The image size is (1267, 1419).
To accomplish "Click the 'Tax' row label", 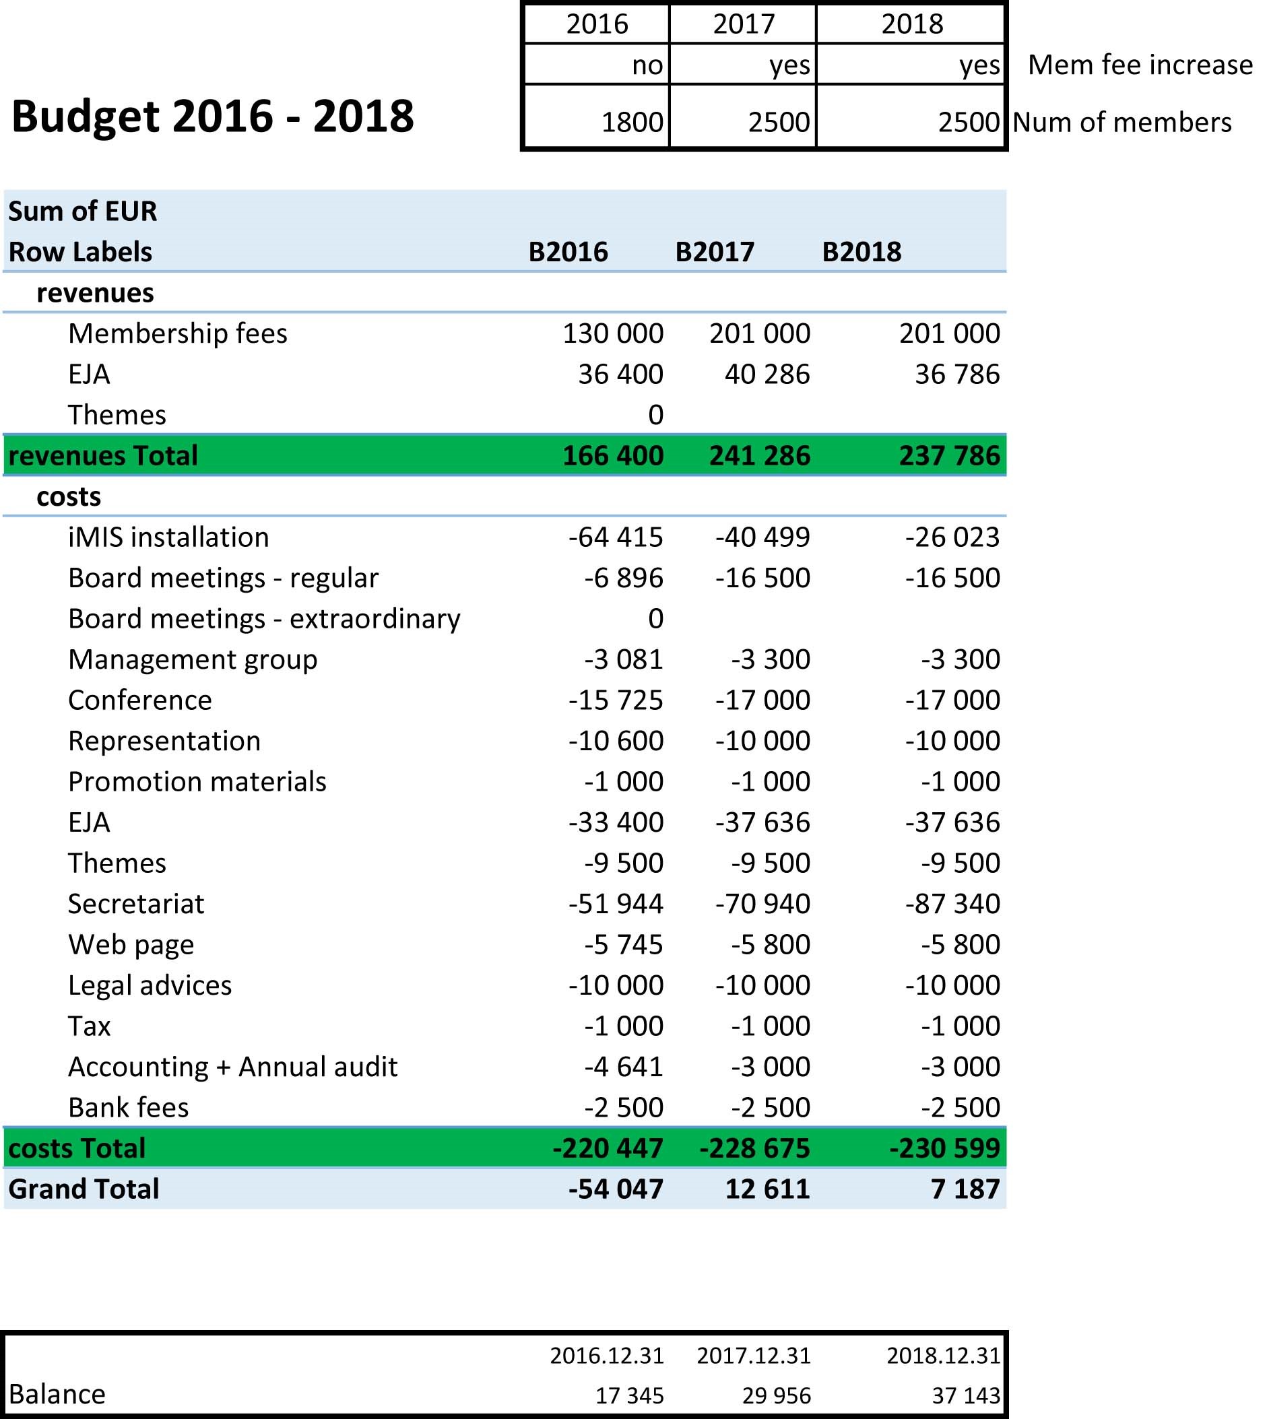I will 89,1026.
